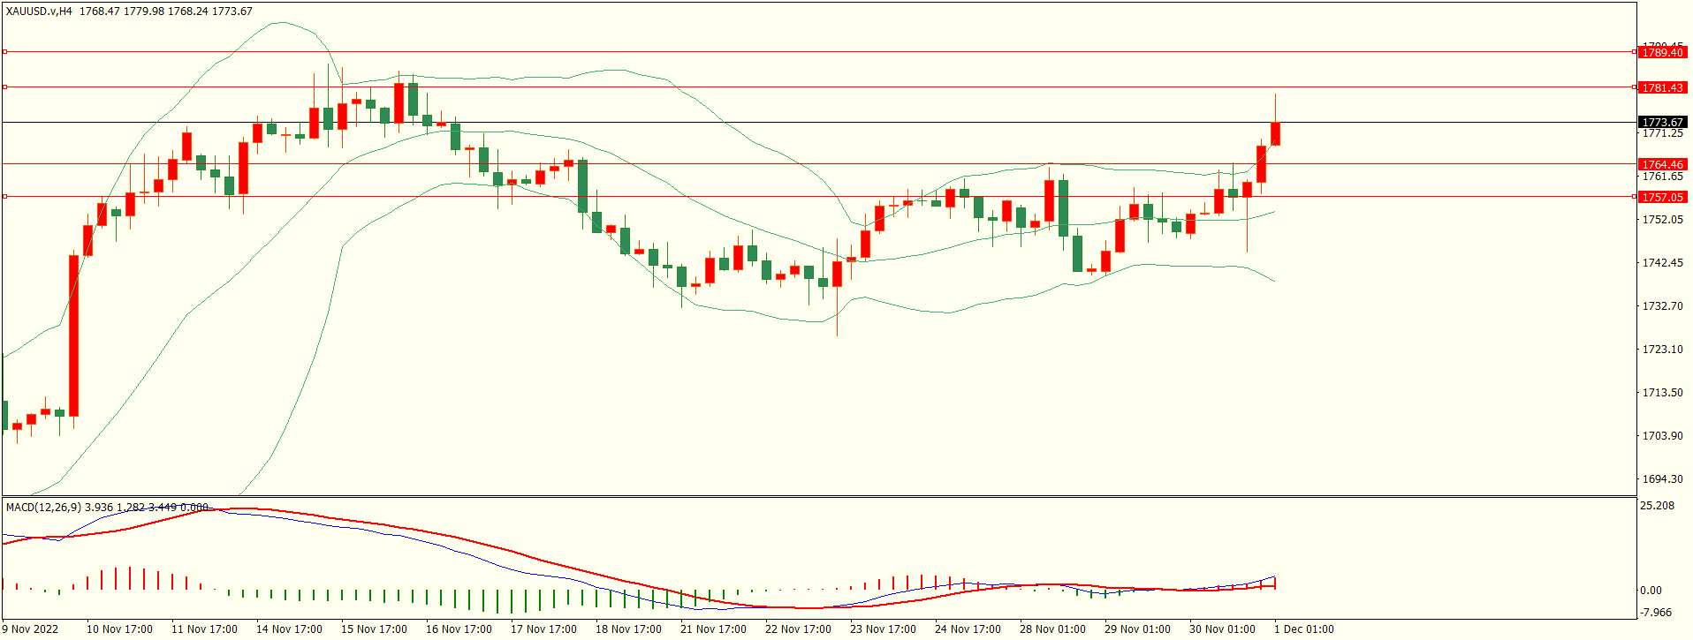The image size is (1693, 640).
Task: Click the 25.208 MACD scale value
Action: pos(1657,506)
